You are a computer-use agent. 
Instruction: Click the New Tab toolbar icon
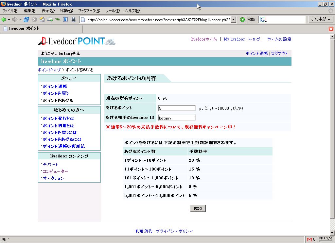click(50, 20)
